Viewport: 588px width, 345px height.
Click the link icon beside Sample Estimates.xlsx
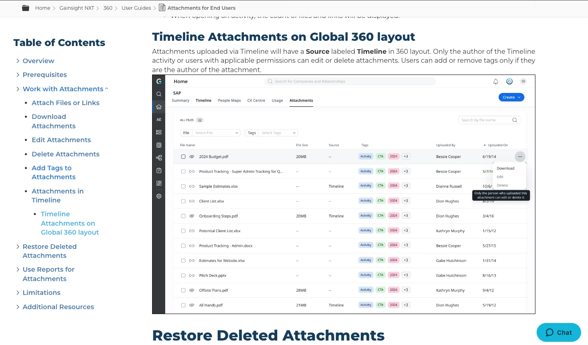[x=192, y=186]
